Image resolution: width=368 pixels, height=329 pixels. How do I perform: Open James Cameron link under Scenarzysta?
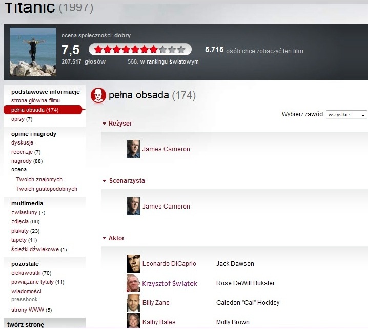point(166,207)
